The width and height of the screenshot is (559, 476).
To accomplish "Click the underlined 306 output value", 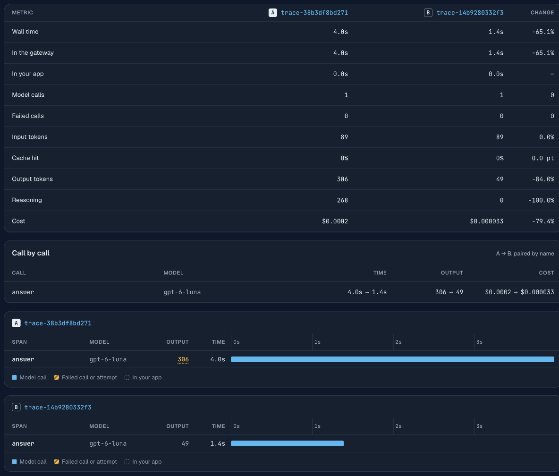I will [x=183, y=359].
